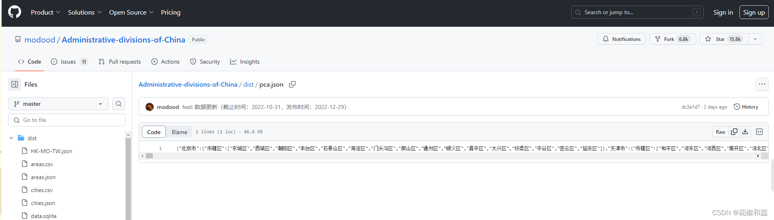Select the Blame view toggle
Screen dimensions: 774x220
click(179, 132)
